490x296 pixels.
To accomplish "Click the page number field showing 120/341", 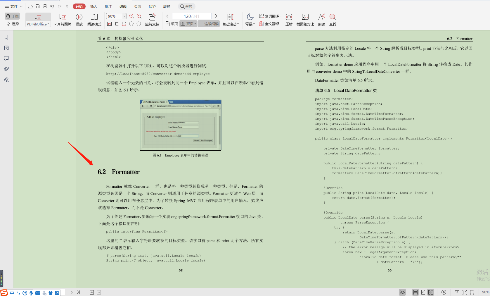I will (192, 16).
